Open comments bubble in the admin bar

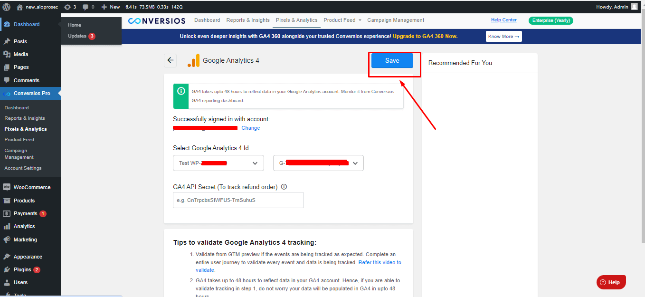[88, 7]
